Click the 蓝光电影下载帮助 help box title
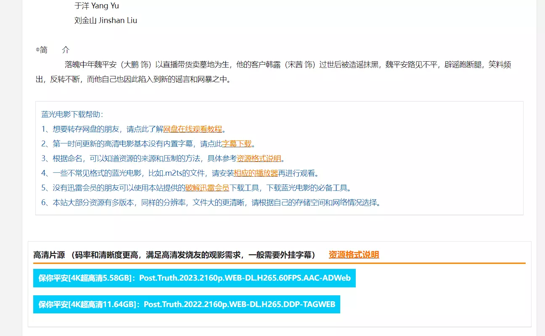The width and height of the screenshot is (545, 336). point(72,115)
